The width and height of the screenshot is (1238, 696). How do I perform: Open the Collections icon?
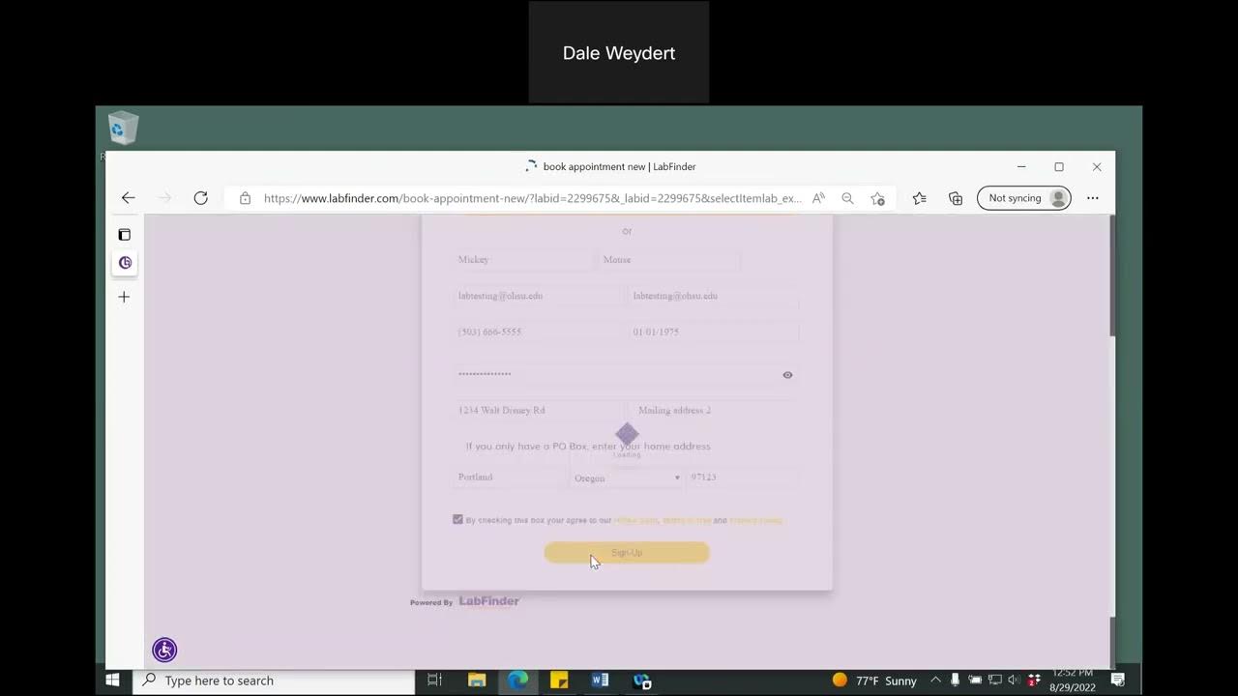tap(956, 198)
